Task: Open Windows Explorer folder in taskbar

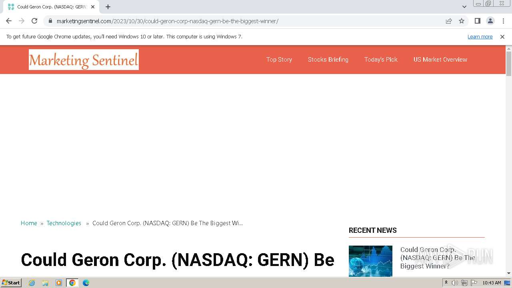Action: [x=45, y=283]
